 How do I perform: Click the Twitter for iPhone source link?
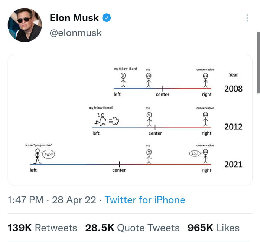click(145, 200)
